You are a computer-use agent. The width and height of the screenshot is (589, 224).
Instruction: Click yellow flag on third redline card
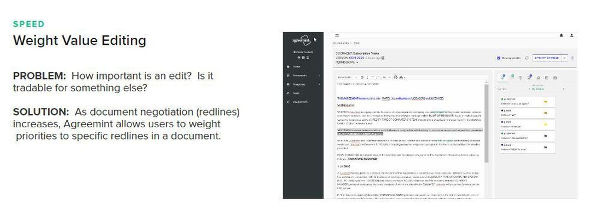coord(545,124)
